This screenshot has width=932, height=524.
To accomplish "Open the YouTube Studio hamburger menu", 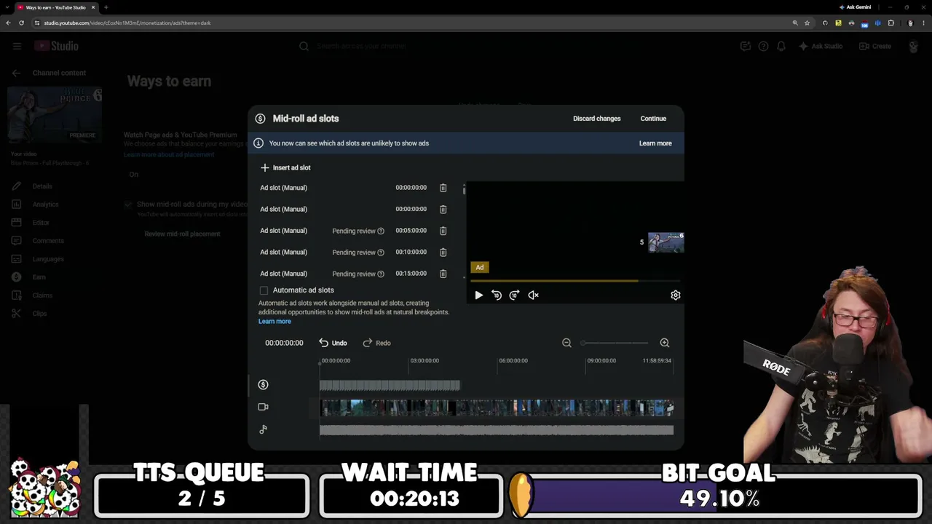I will [x=17, y=46].
